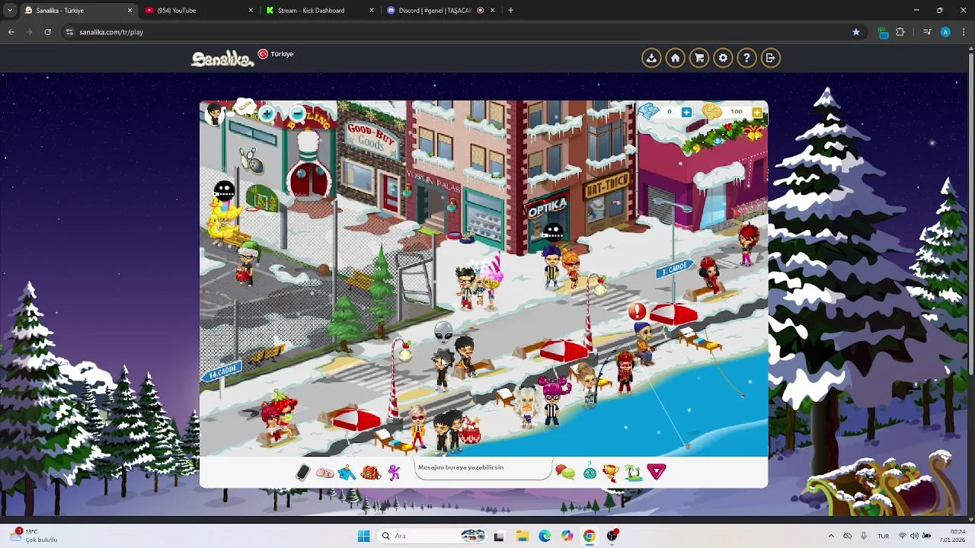
Task: Open the shopping cart icon in header
Action: [x=699, y=58]
